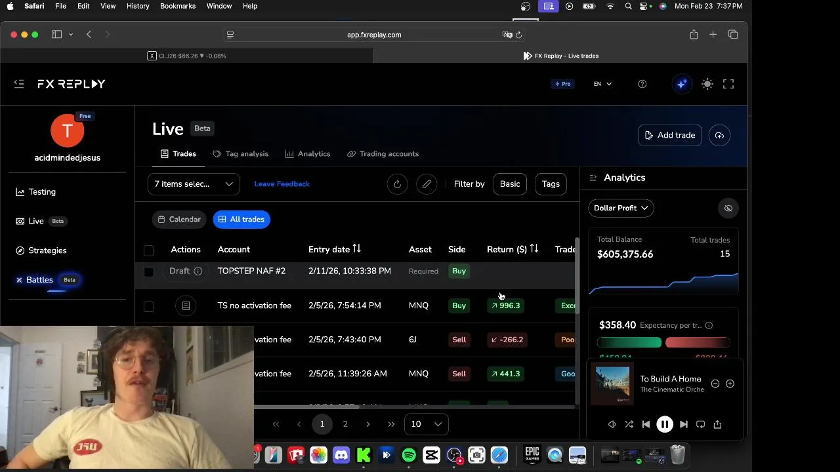This screenshot has width=840, height=472.
Task: Click the AI sparkle assistant icon
Action: tap(682, 84)
